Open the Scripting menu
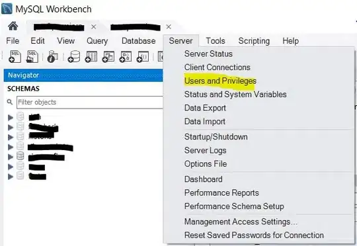 click(x=254, y=41)
